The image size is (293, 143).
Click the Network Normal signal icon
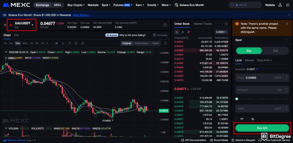pyautogui.click(x=5, y=140)
